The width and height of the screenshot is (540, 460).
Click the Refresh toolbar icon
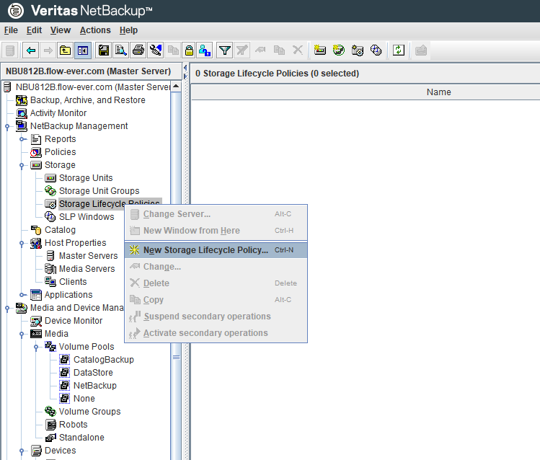(399, 50)
